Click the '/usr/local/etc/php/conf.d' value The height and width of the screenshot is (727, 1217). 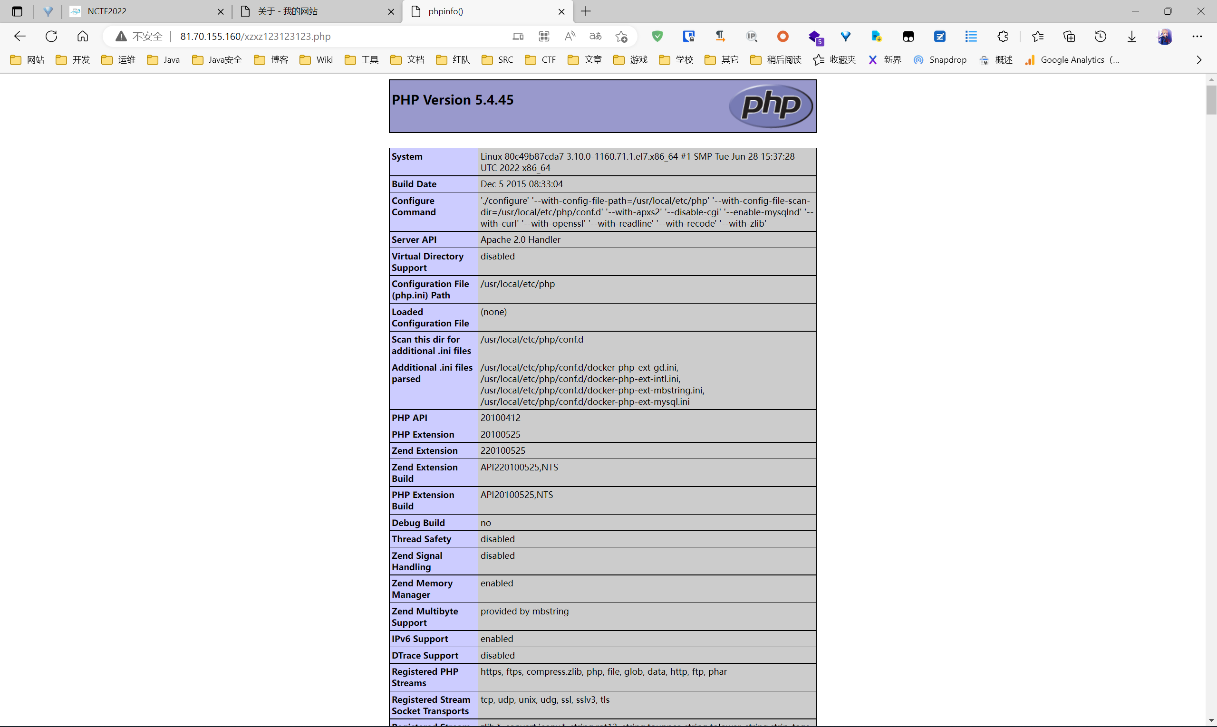(532, 339)
